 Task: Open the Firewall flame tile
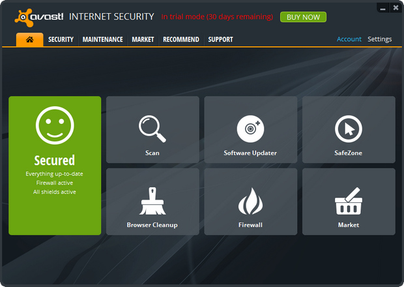click(250, 202)
